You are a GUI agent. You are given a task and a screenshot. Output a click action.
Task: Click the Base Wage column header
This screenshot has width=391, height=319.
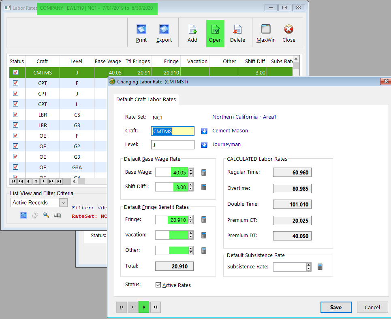(x=108, y=61)
